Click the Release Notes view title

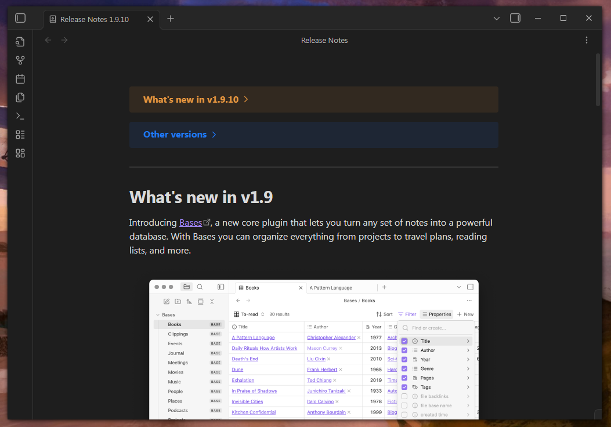click(324, 41)
